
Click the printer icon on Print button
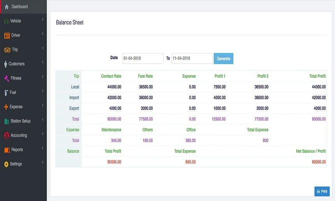click(318, 191)
